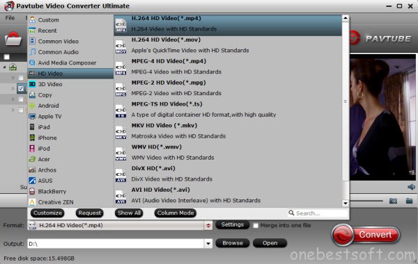Click the Android robot icon
This screenshot has width=418, height=264.
pos(32,106)
